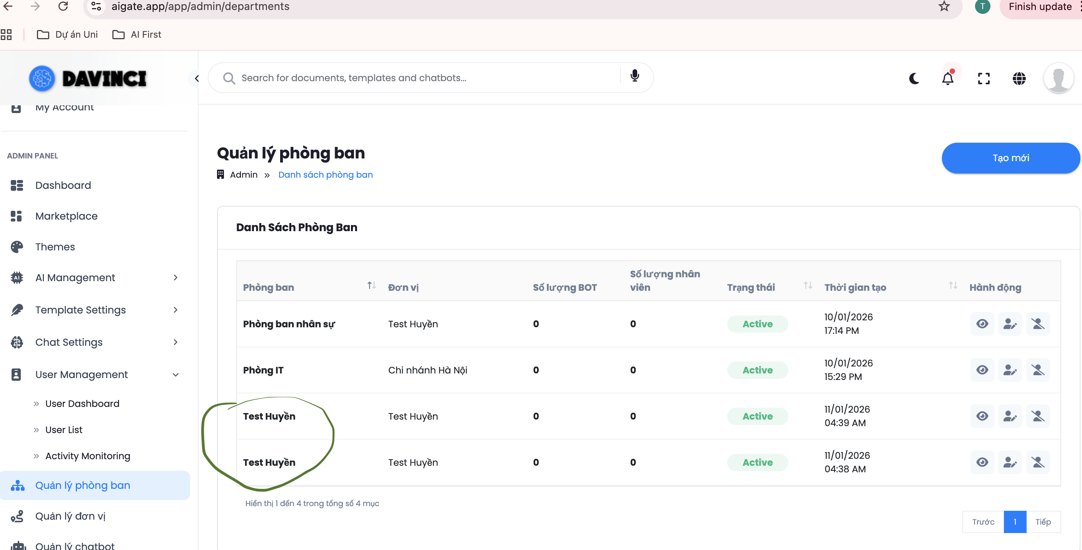Open language globe icon
This screenshot has height=550, width=1082.
pos(1019,78)
